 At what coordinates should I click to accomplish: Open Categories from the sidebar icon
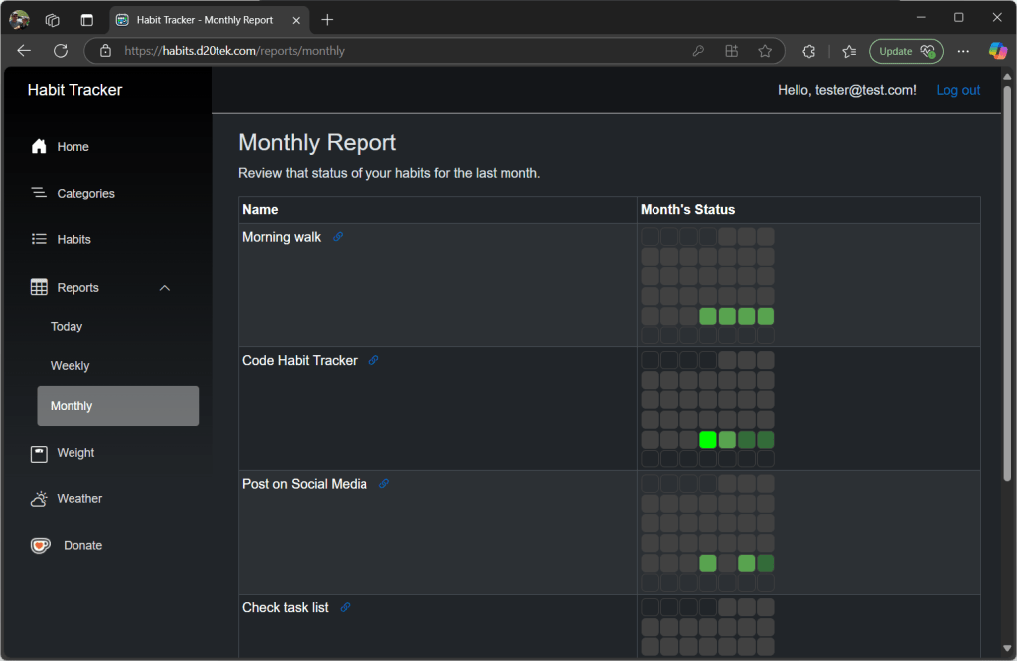click(x=39, y=193)
